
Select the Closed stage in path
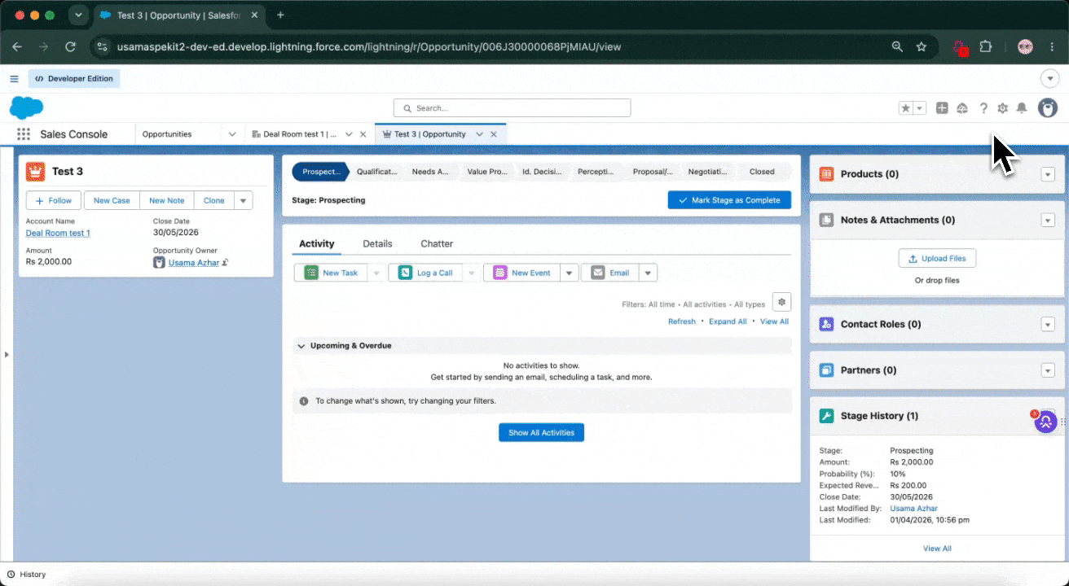coord(762,172)
